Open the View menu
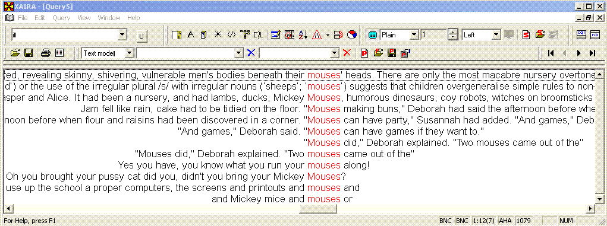The image size is (607, 226). [84, 18]
